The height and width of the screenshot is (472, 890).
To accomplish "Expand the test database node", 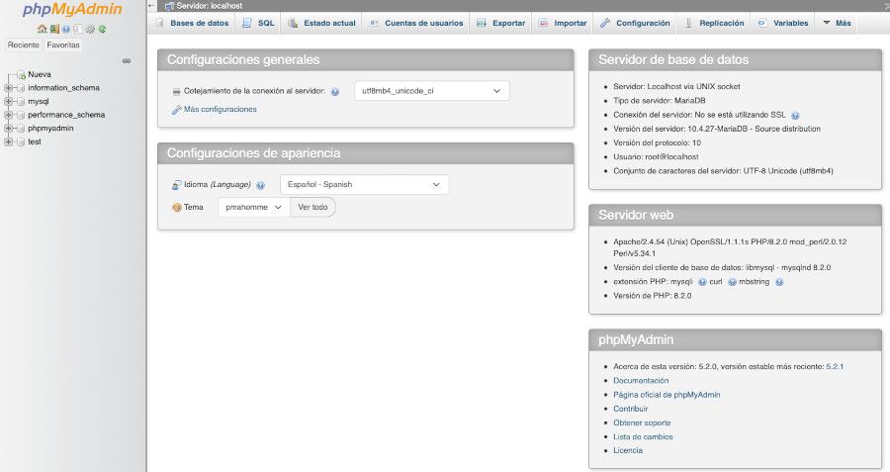I will coord(8,142).
